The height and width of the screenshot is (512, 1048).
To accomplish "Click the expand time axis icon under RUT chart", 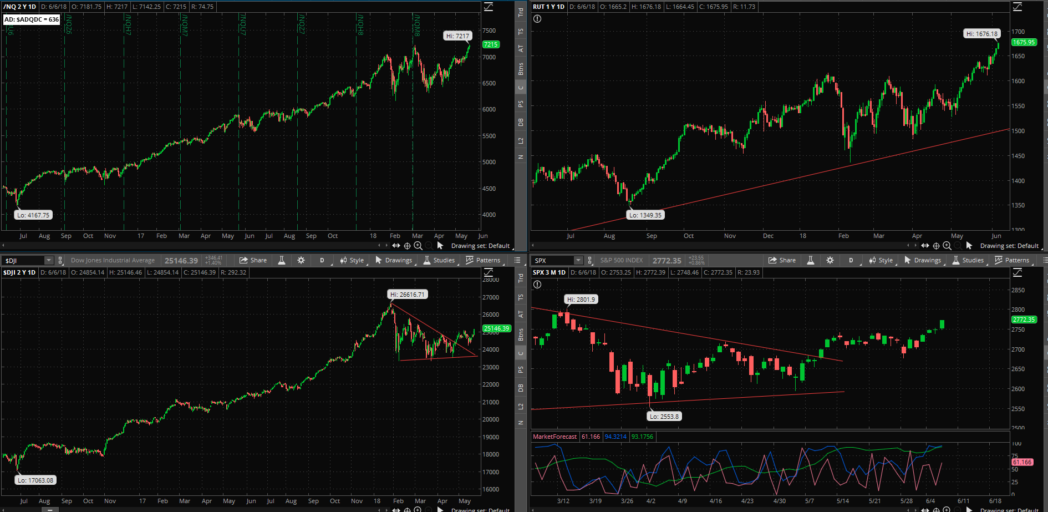I will (x=925, y=245).
